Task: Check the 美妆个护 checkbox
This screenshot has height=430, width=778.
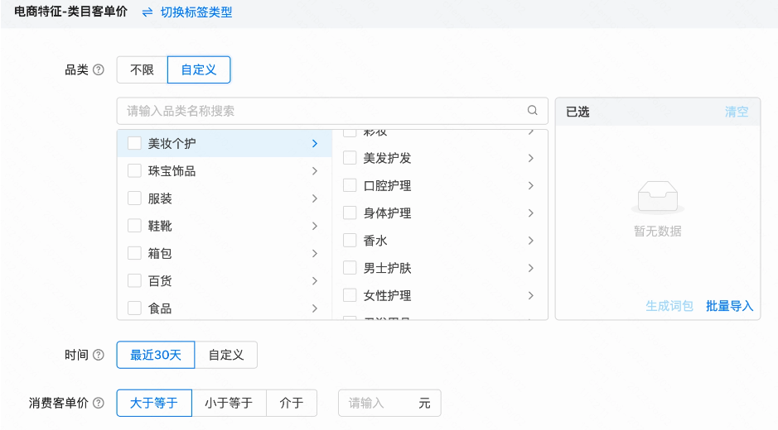Action: point(134,144)
